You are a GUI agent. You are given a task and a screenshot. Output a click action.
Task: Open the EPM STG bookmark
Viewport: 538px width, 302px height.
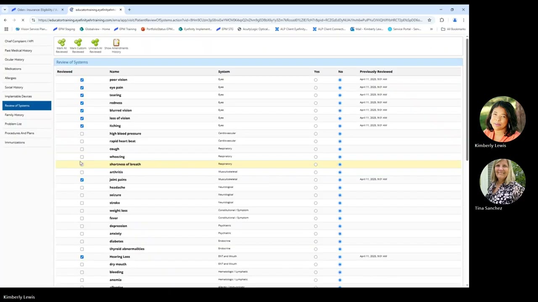click(225, 29)
